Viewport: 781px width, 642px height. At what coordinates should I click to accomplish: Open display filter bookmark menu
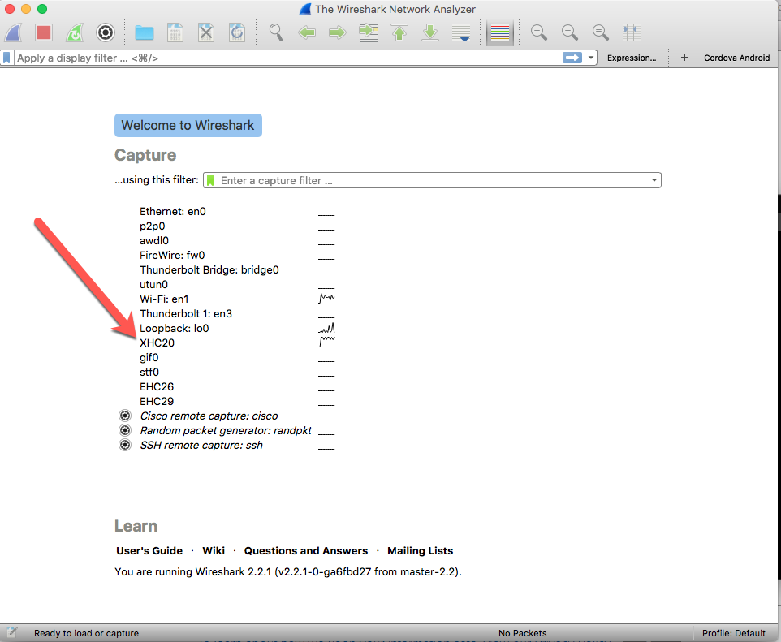[x=6, y=58]
